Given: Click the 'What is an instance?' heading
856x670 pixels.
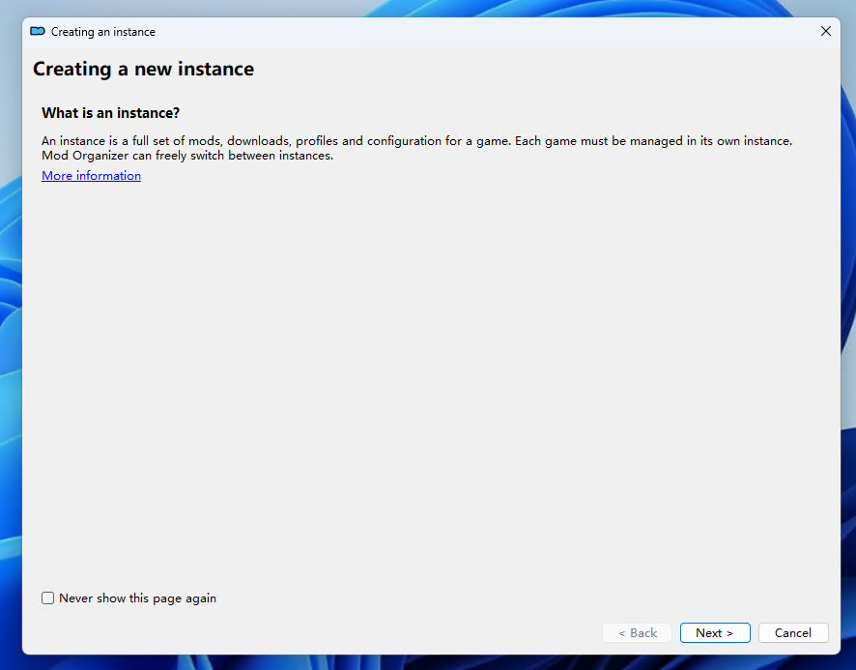Looking at the screenshot, I should tap(111, 113).
